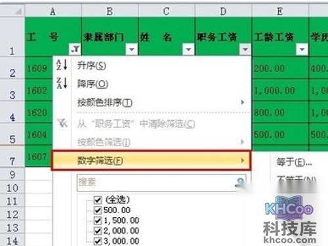Viewport: 328px width, 246px height.
Task: Select row 10 header
Action: tap(12, 188)
